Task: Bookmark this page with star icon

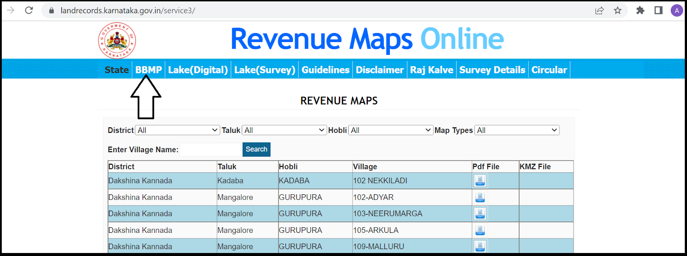Action: tap(617, 10)
